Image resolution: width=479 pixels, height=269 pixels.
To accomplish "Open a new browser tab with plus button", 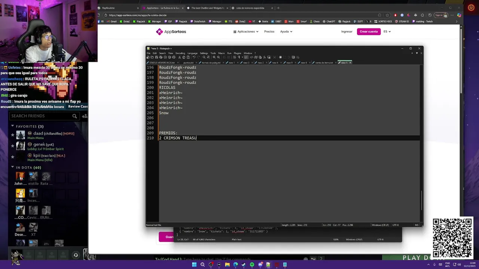I will 278,8.
